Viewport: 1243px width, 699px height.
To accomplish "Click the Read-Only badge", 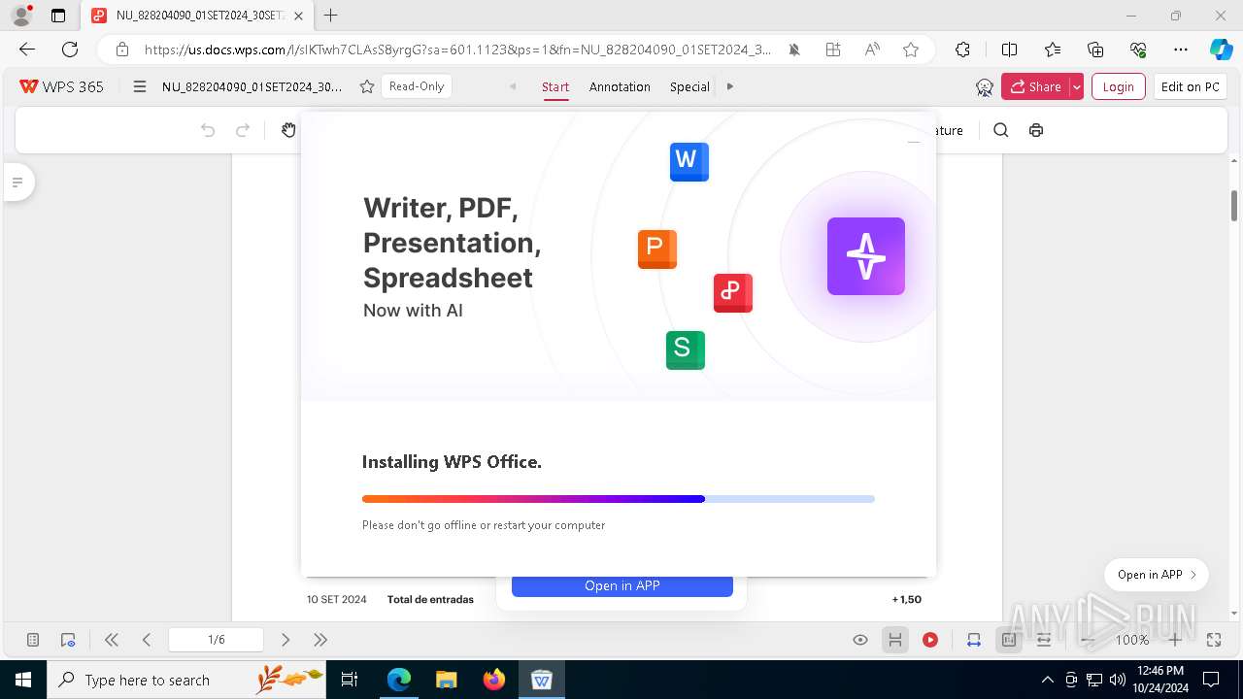I will click(417, 86).
